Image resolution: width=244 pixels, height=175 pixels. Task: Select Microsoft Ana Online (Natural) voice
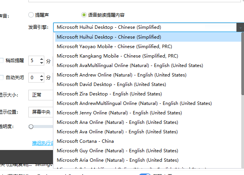coord(148,122)
